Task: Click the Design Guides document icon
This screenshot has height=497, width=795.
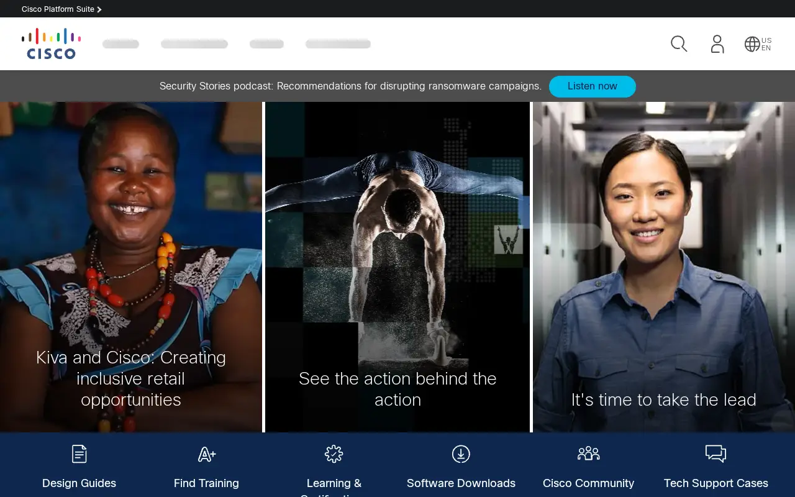Action: pos(79,454)
